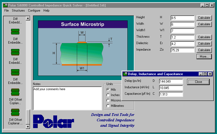The image size is (217, 134).
Task: Open the Structures menu
Action: [18, 10]
